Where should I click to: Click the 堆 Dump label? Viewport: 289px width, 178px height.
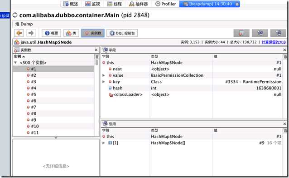pyautogui.click(x=24, y=24)
